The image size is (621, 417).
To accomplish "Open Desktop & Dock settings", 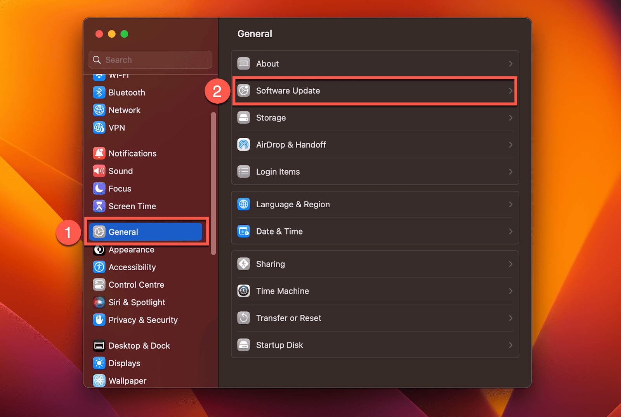I will click(139, 346).
